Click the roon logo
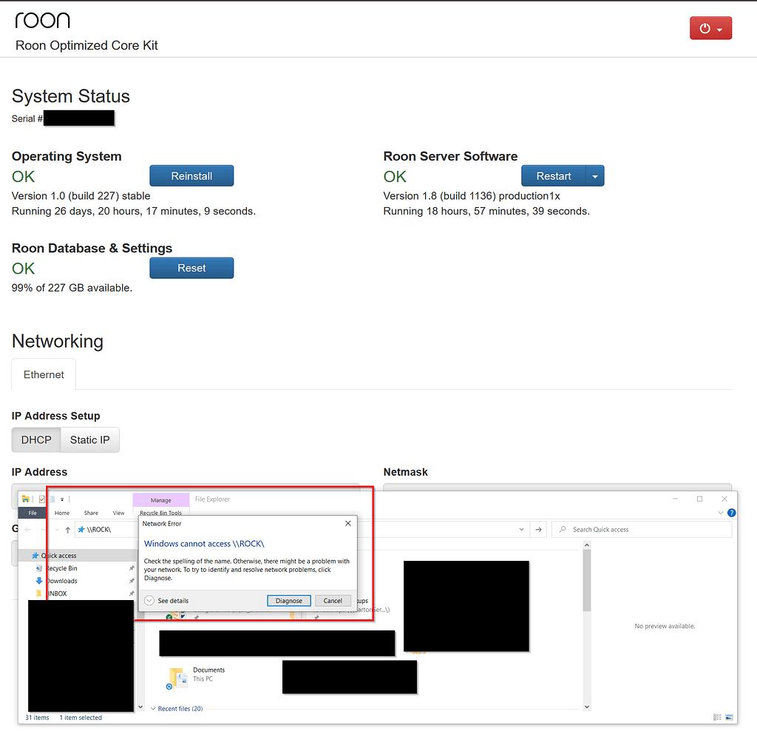The width and height of the screenshot is (757, 751). coord(42,20)
